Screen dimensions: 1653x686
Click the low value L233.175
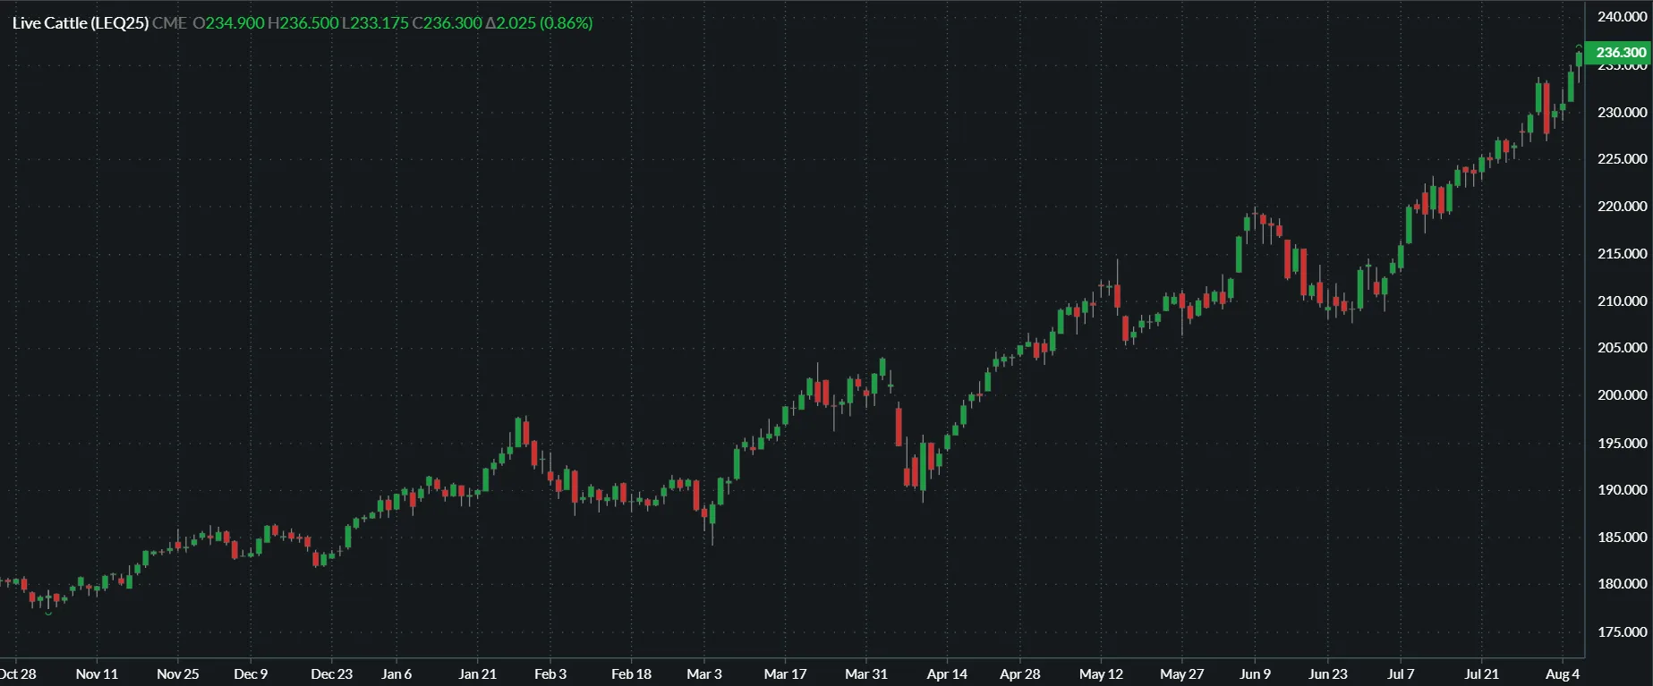[x=375, y=23]
